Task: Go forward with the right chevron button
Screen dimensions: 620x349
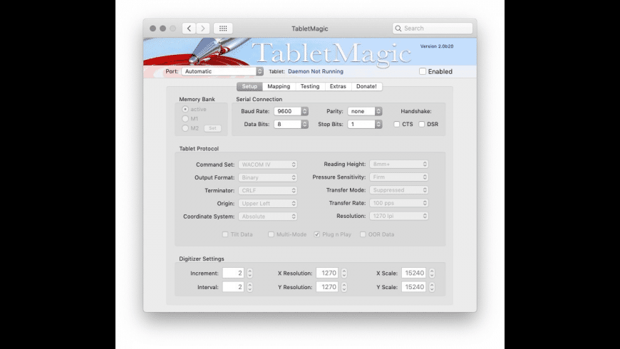Action: (x=203, y=28)
